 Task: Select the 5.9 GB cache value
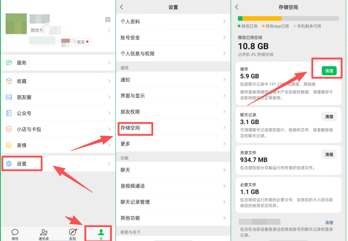(x=249, y=76)
